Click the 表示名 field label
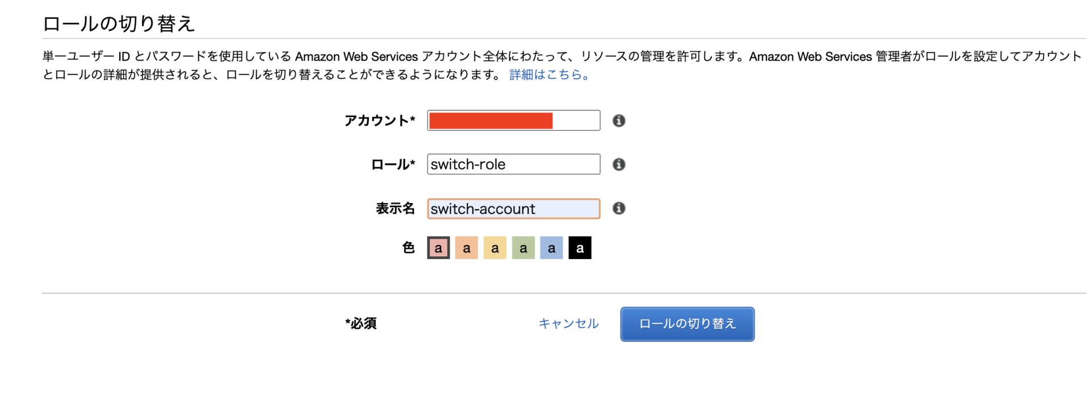Screen dimensions: 1090x393 click(395, 209)
